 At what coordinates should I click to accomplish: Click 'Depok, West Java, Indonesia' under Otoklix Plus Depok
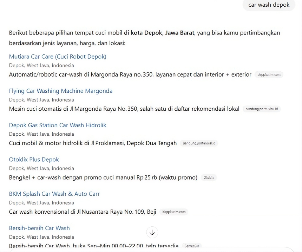41,168
